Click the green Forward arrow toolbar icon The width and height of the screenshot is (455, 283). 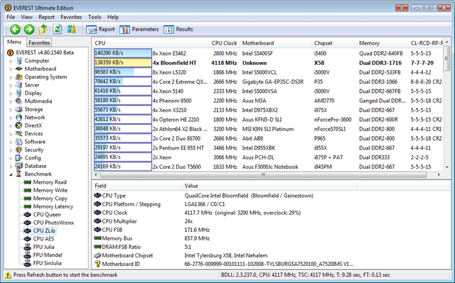pyautogui.click(x=29, y=29)
